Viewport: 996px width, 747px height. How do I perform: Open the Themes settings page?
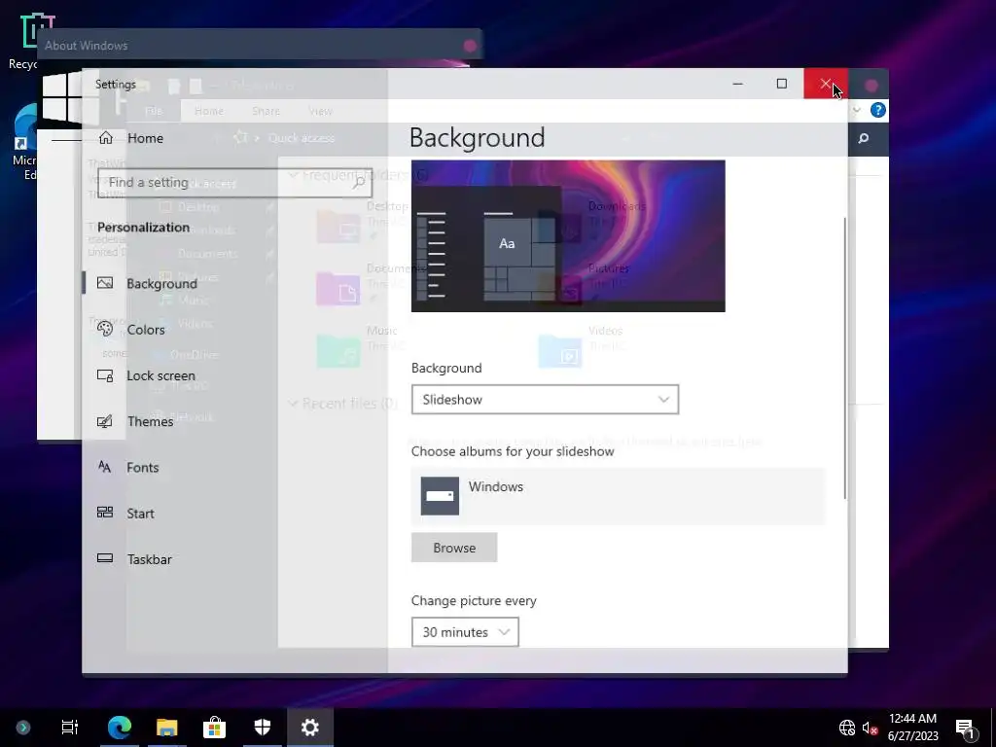pyautogui.click(x=150, y=421)
